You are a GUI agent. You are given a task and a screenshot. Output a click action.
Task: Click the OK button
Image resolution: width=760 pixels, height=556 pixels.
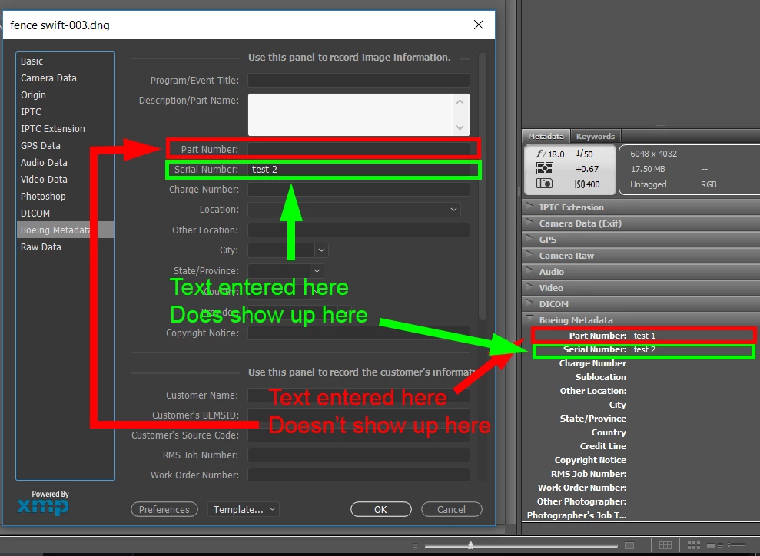click(x=380, y=509)
